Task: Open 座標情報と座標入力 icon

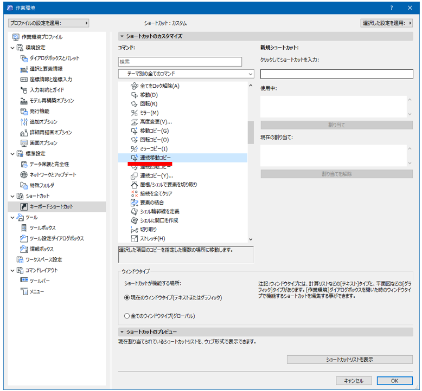Action: [24, 79]
